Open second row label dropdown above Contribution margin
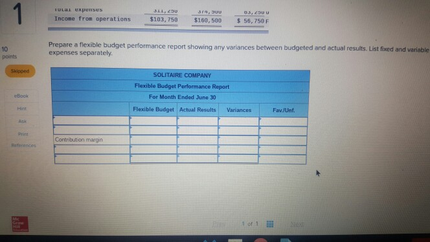 [91, 130]
